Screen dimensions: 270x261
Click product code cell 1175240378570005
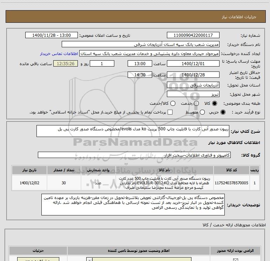coord(231,183)
